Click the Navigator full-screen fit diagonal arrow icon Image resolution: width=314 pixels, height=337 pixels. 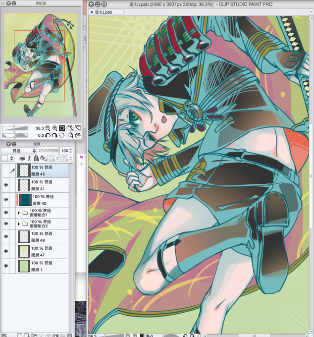coord(78,128)
